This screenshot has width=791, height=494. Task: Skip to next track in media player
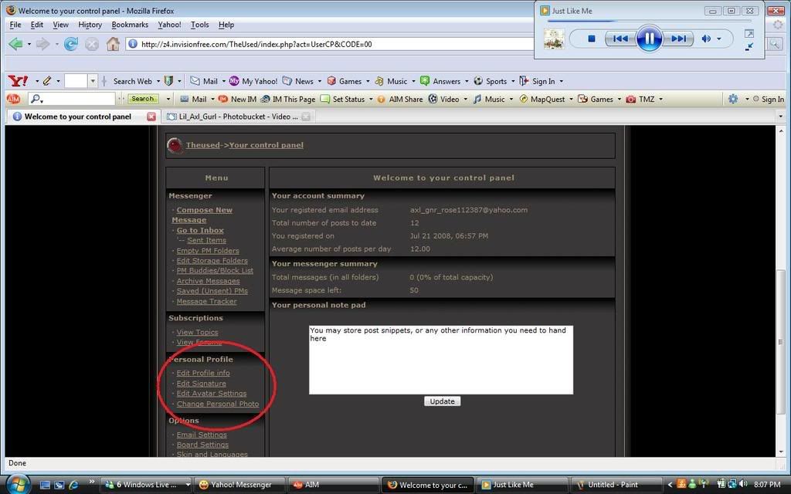677,39
